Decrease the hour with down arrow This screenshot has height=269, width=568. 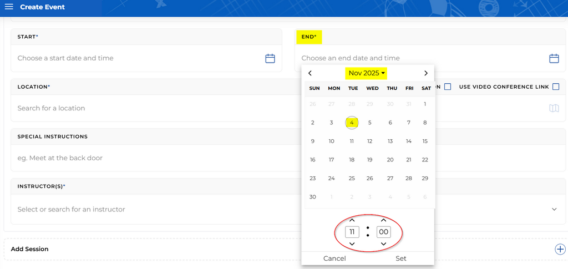[352, 244]
